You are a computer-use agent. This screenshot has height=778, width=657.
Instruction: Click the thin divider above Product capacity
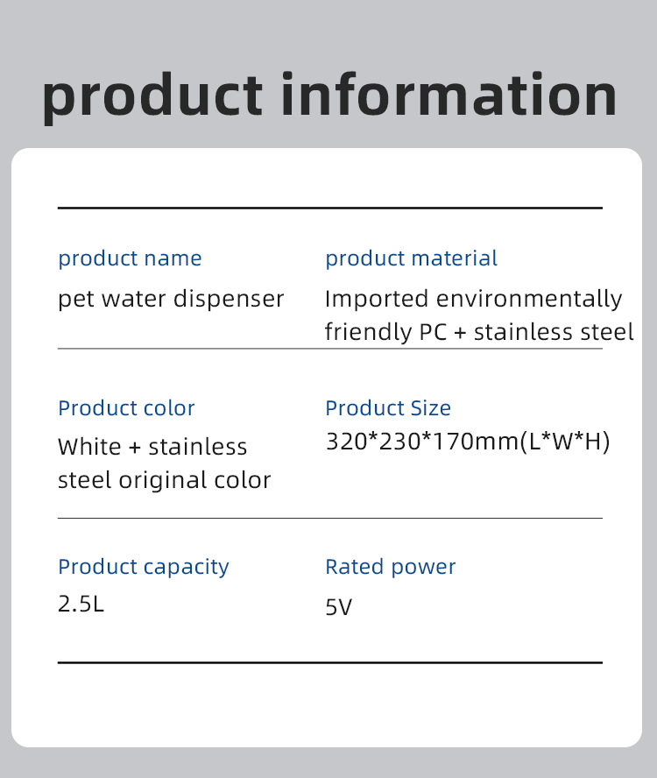pos(329,519)
